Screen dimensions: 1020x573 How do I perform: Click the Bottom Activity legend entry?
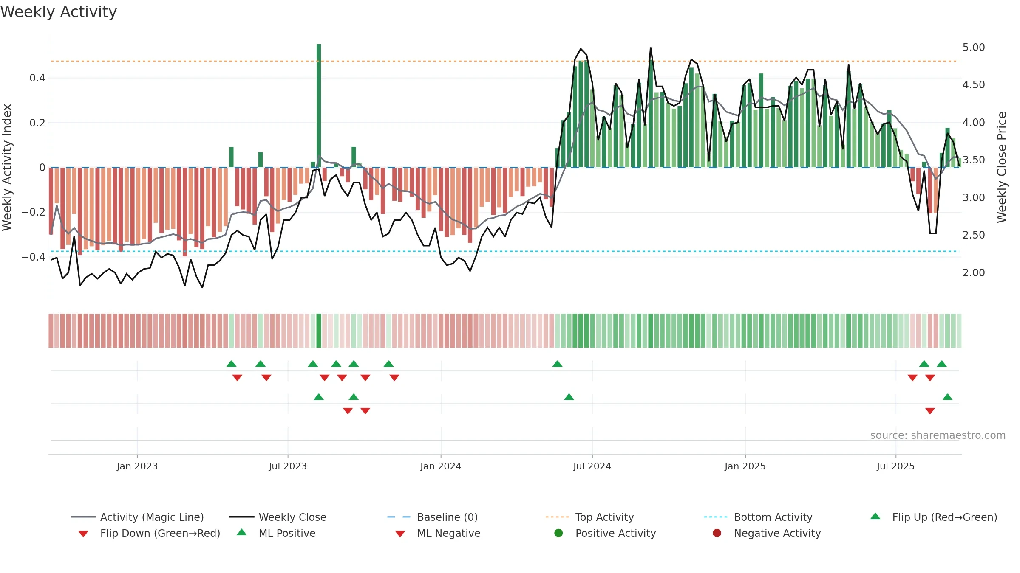click(758, 517)
